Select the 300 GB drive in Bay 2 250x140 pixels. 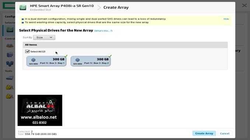click(x=91, y=61)
